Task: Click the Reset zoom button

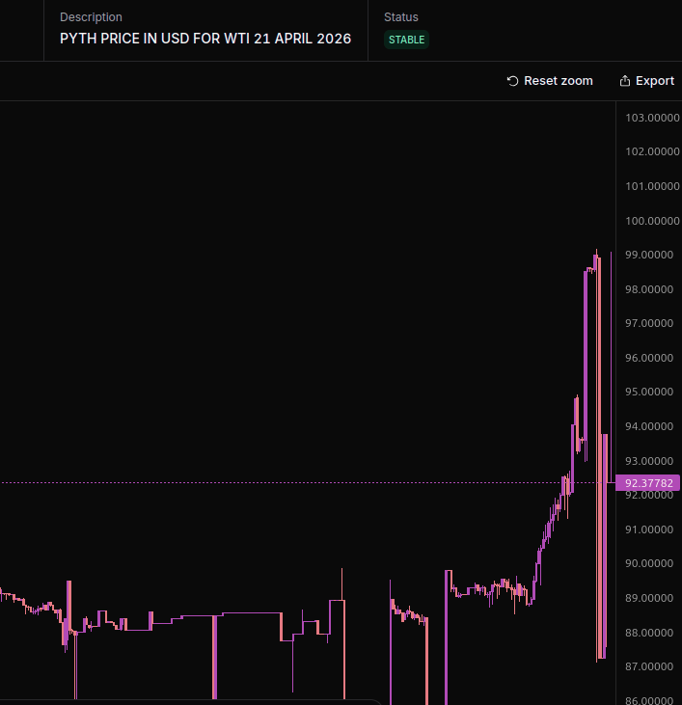Action: [550, 81]
